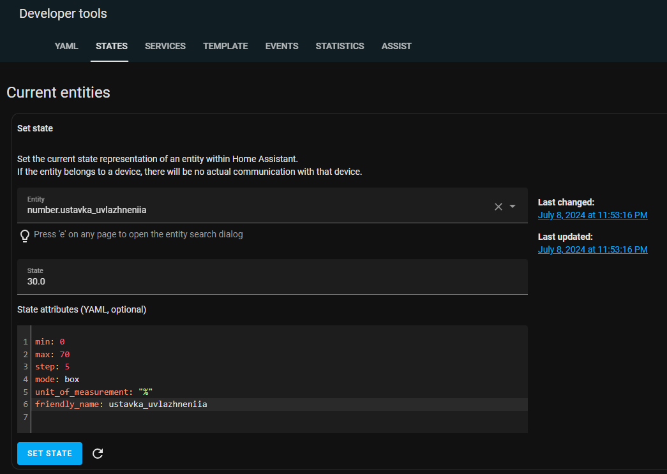Viewport: 667px width, 474px height.
Task: Click the 'Press e on any page' hint text
Action: [139, 234]
